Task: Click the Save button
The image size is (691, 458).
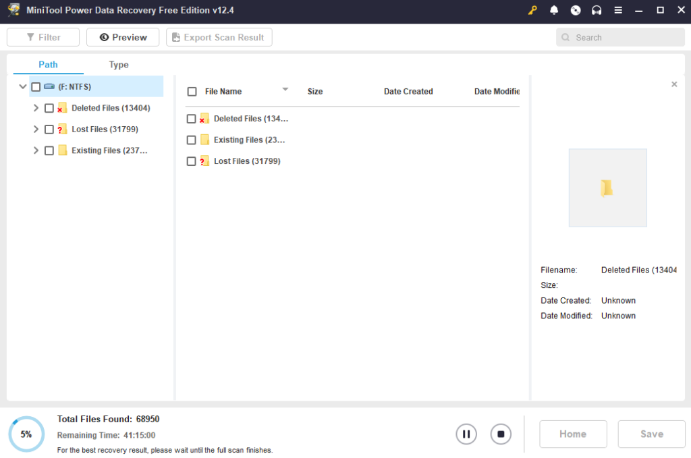Action: click(x=651, y=434)
